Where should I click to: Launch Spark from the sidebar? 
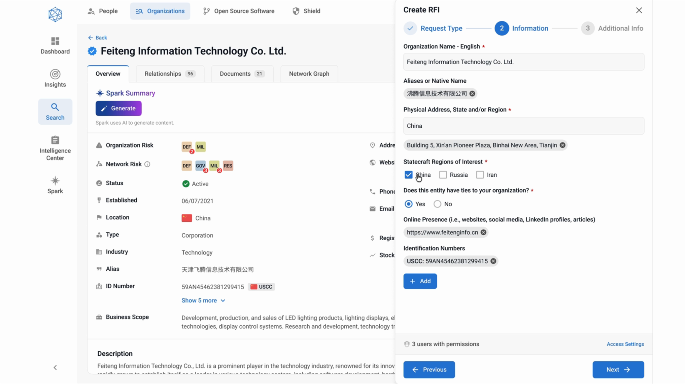coord(55,185)
